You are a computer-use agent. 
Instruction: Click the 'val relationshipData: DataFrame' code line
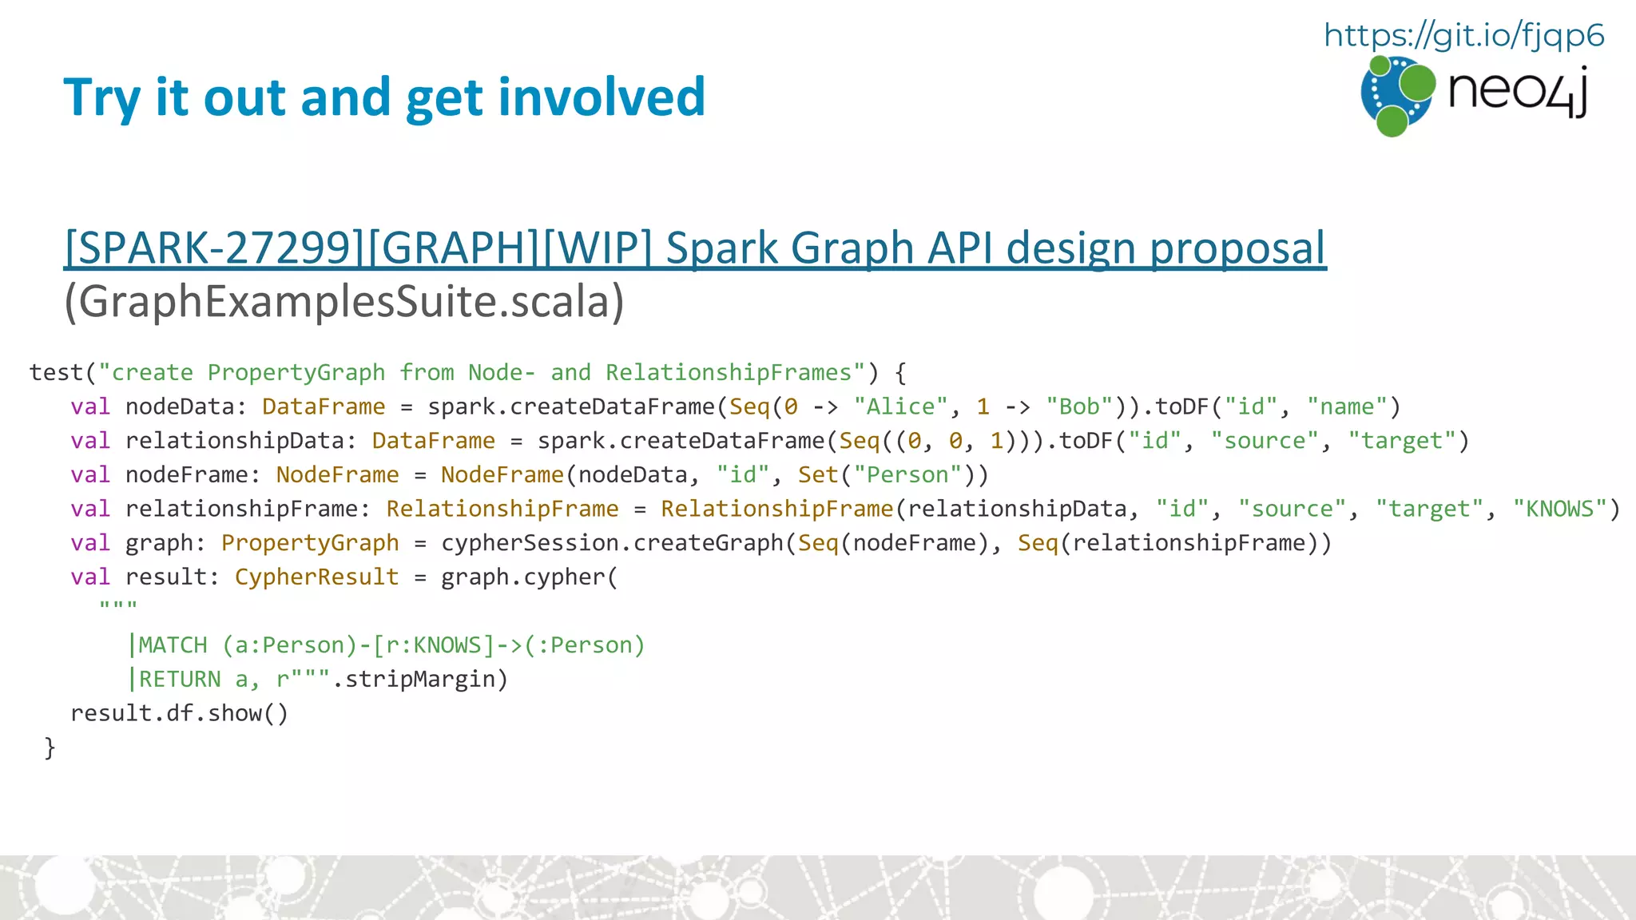click(x=770, y=441)
